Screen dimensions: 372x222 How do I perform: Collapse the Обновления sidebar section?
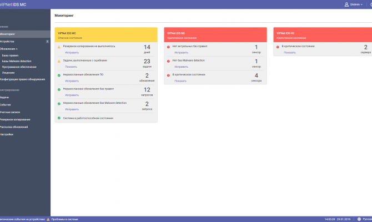pos(9,49)
